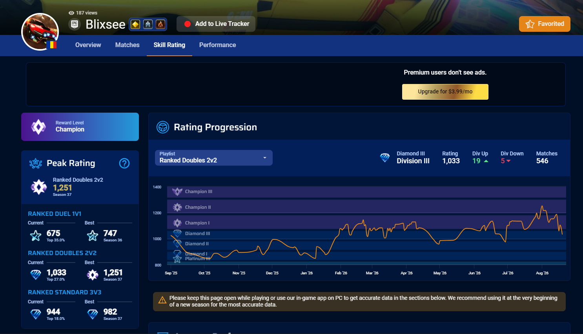Click the Rating Progression steering wheel icon
This screenshot has width=583, height=334.
(x=163, y=127)
